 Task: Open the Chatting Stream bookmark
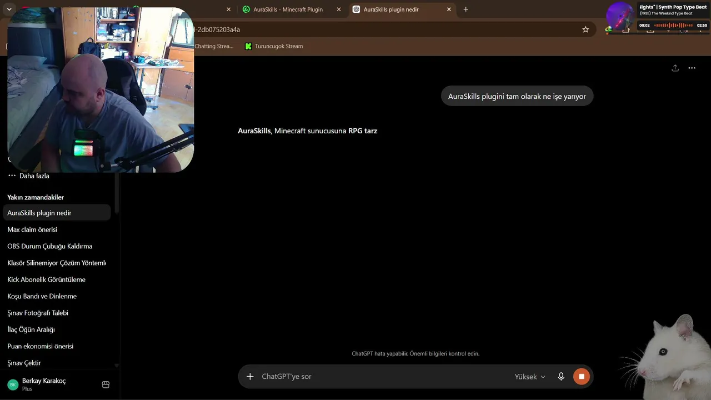click(x=214, y=46)
